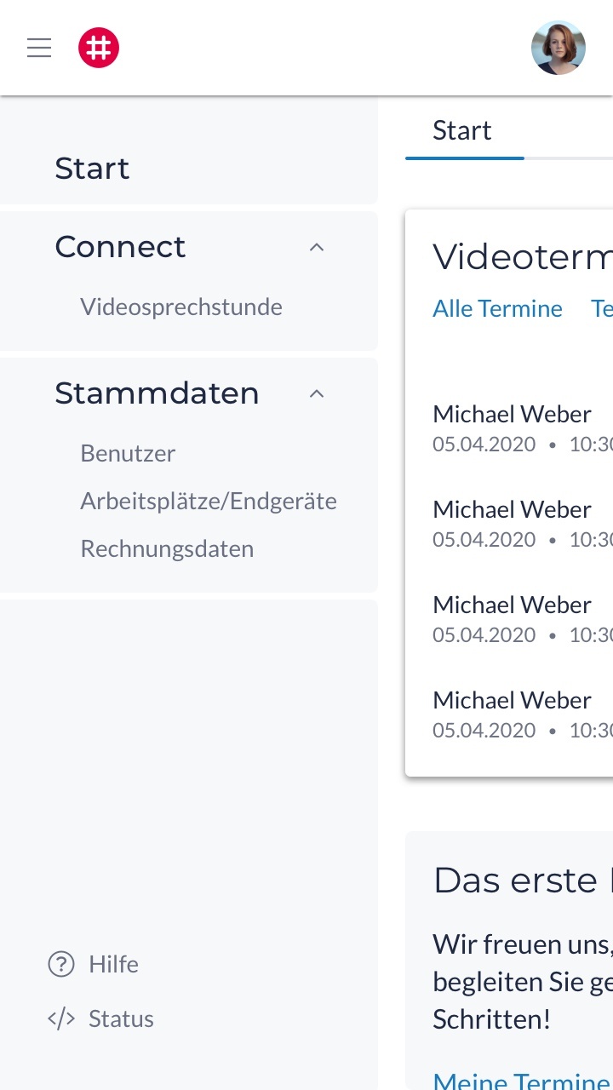The width and height of the screenshot is (613, 1090).
Task: Open the hamburger menu icon
Action: coord(39,48)
